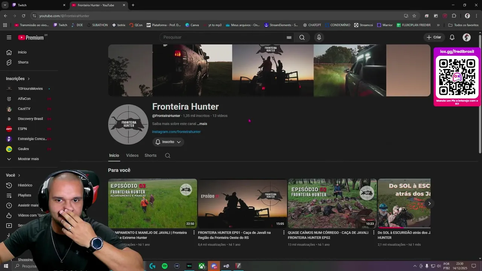Image resolution: width=482 pixels, height=271 pixels.
Task: Open CHATGPT bookmark
Action: click(x=312, y=25)
